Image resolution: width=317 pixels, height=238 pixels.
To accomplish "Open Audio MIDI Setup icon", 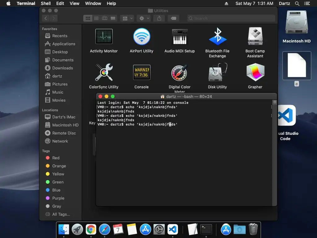I will pos(180,37).
